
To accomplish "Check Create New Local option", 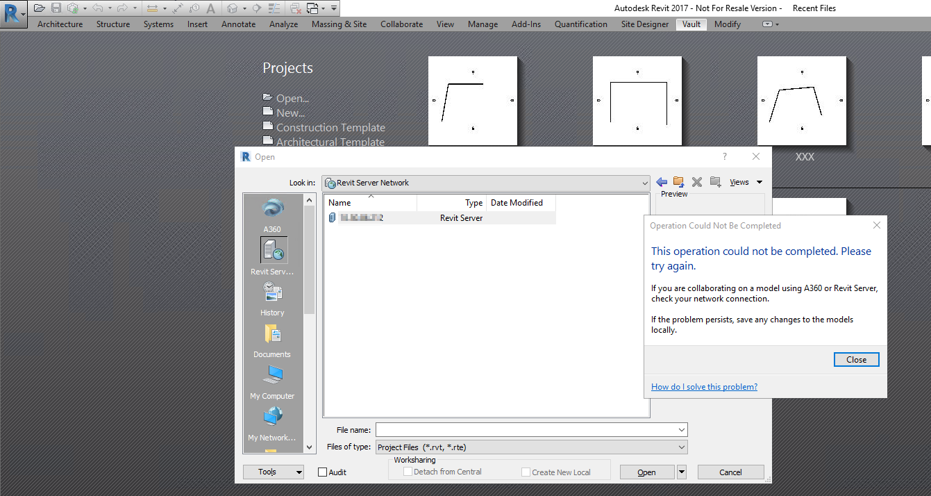I will [x=526, y=472].
